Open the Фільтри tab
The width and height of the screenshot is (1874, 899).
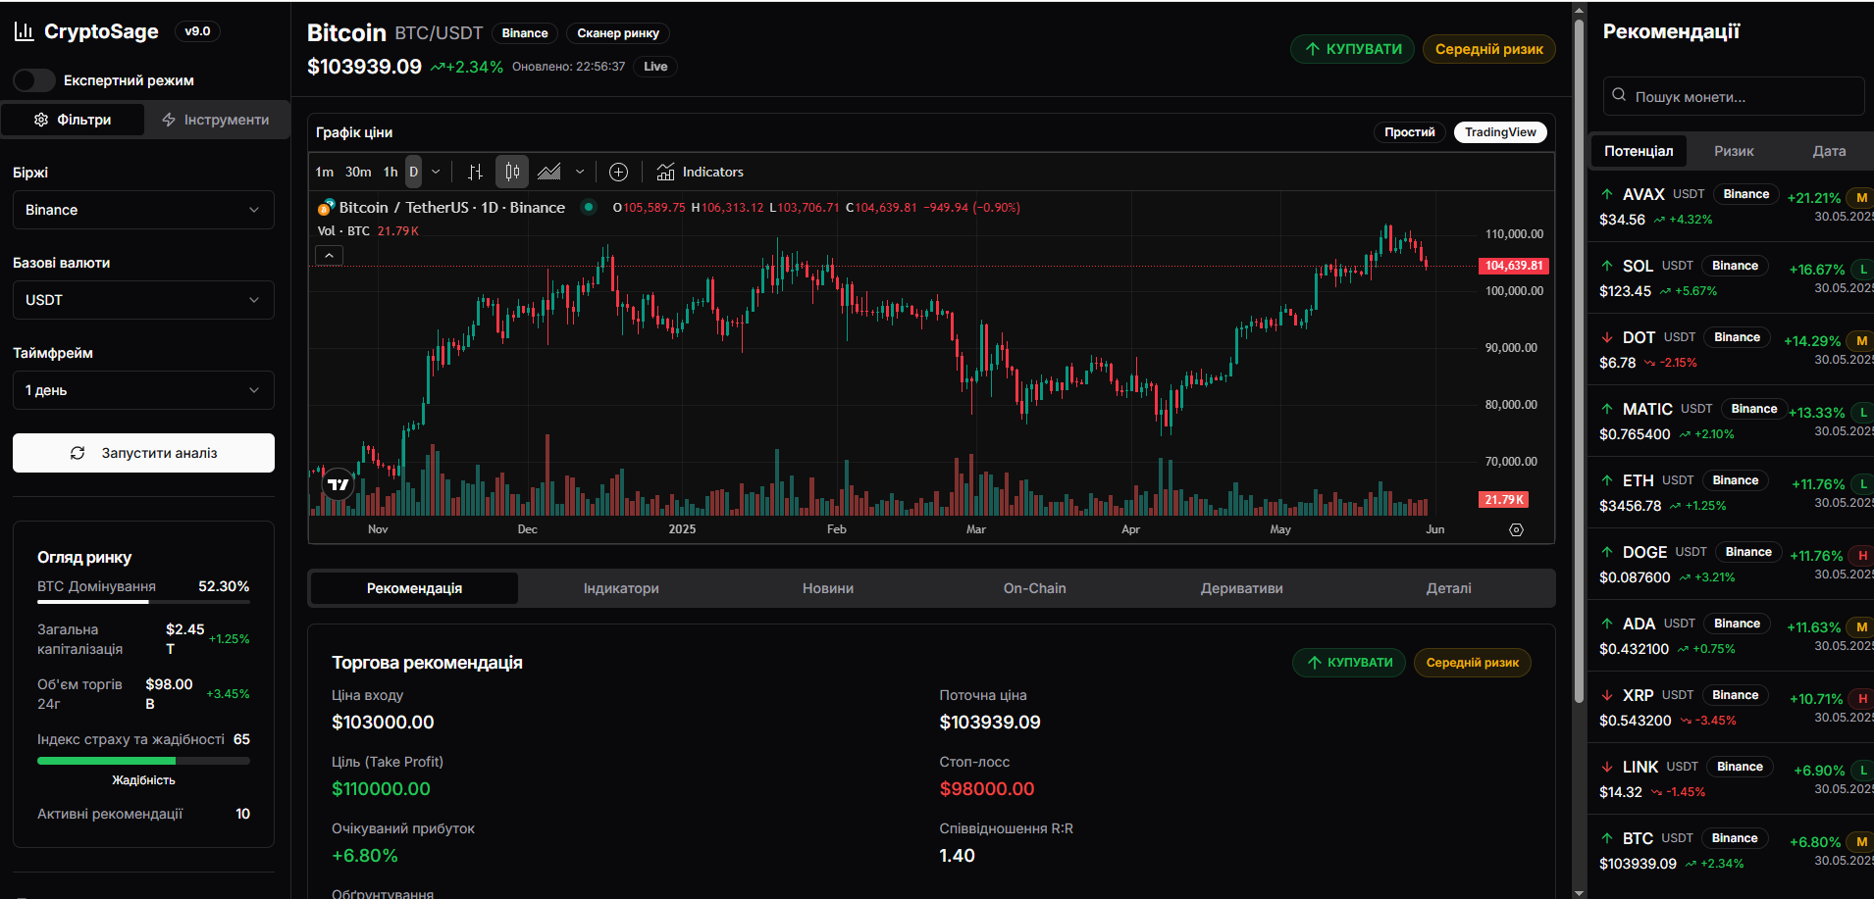[x=74, y=120]
